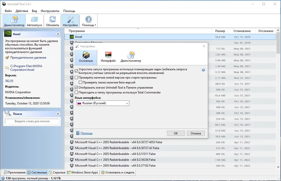This screenshot has width=281, height=181.
Task: Click the list scrollbar up arrow
Action: click(x=278, y=31)
